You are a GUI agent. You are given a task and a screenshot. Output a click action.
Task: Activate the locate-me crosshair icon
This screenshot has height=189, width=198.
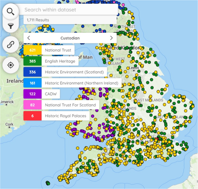pyautogui.click(x=11, y=65)
